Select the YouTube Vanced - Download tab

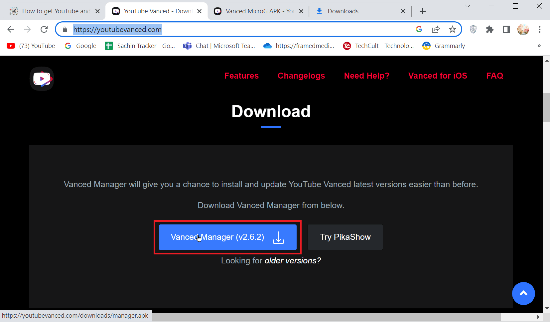pos(156,11)
